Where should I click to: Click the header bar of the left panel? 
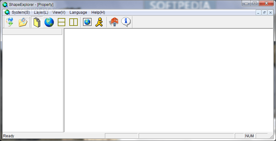(32, 32)
